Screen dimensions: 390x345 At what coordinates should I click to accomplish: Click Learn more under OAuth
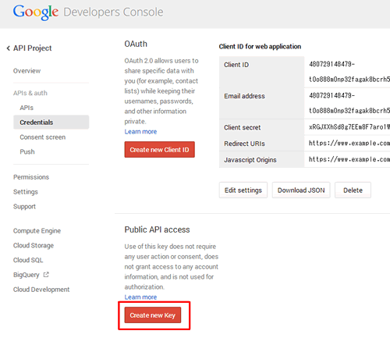pyautogui.click(x=140, y=132)
